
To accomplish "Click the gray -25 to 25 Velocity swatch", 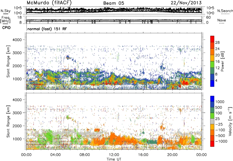I will pos(212,121).
